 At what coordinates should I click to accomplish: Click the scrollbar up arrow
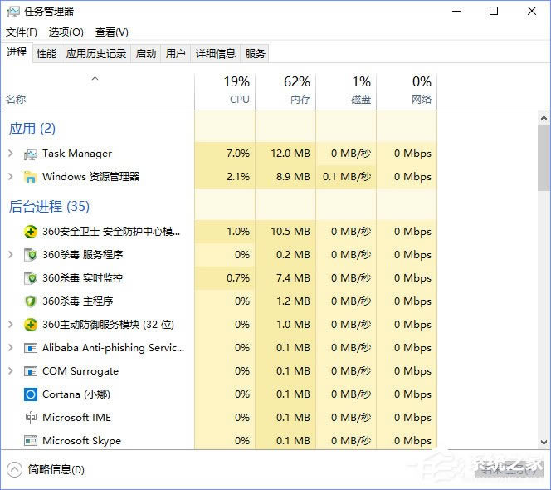[544, 118]
